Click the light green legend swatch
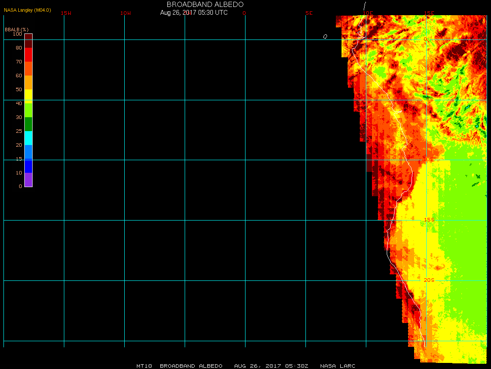 tap(28, 110)
